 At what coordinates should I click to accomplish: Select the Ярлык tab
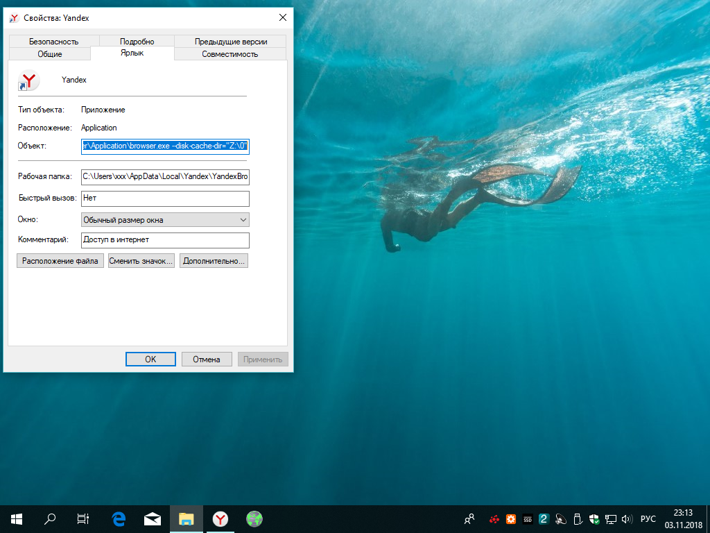[132, 53]
